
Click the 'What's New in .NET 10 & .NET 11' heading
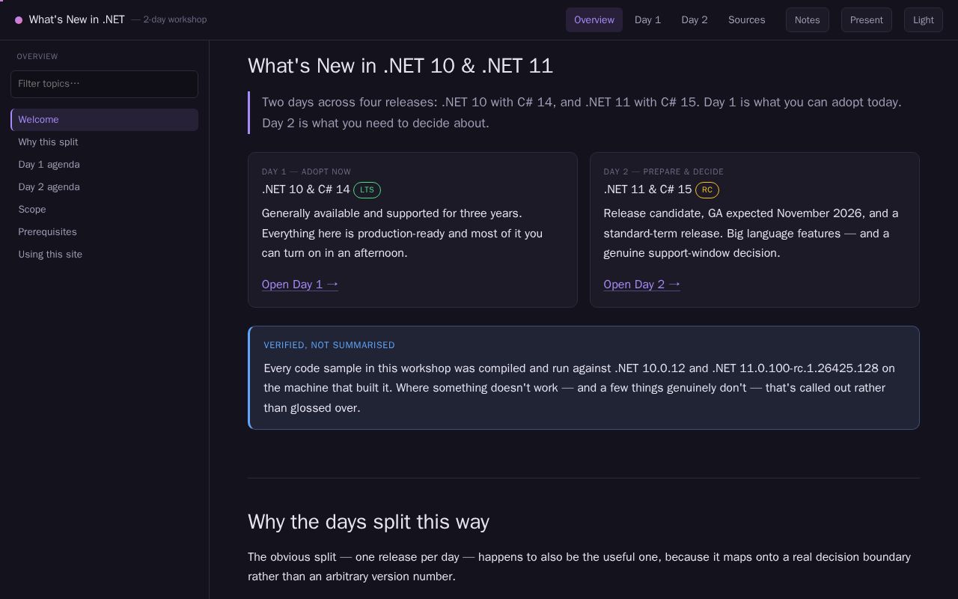coord(400,66)
